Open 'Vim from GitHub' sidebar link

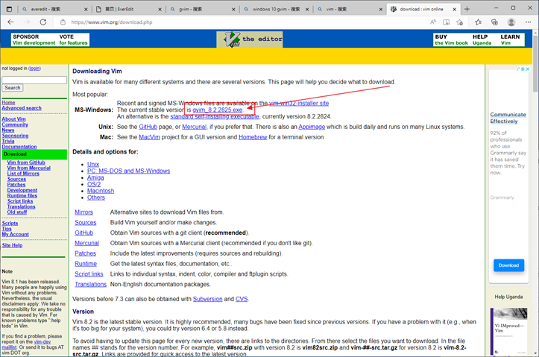pyautogui.click(x=26, y=162)
